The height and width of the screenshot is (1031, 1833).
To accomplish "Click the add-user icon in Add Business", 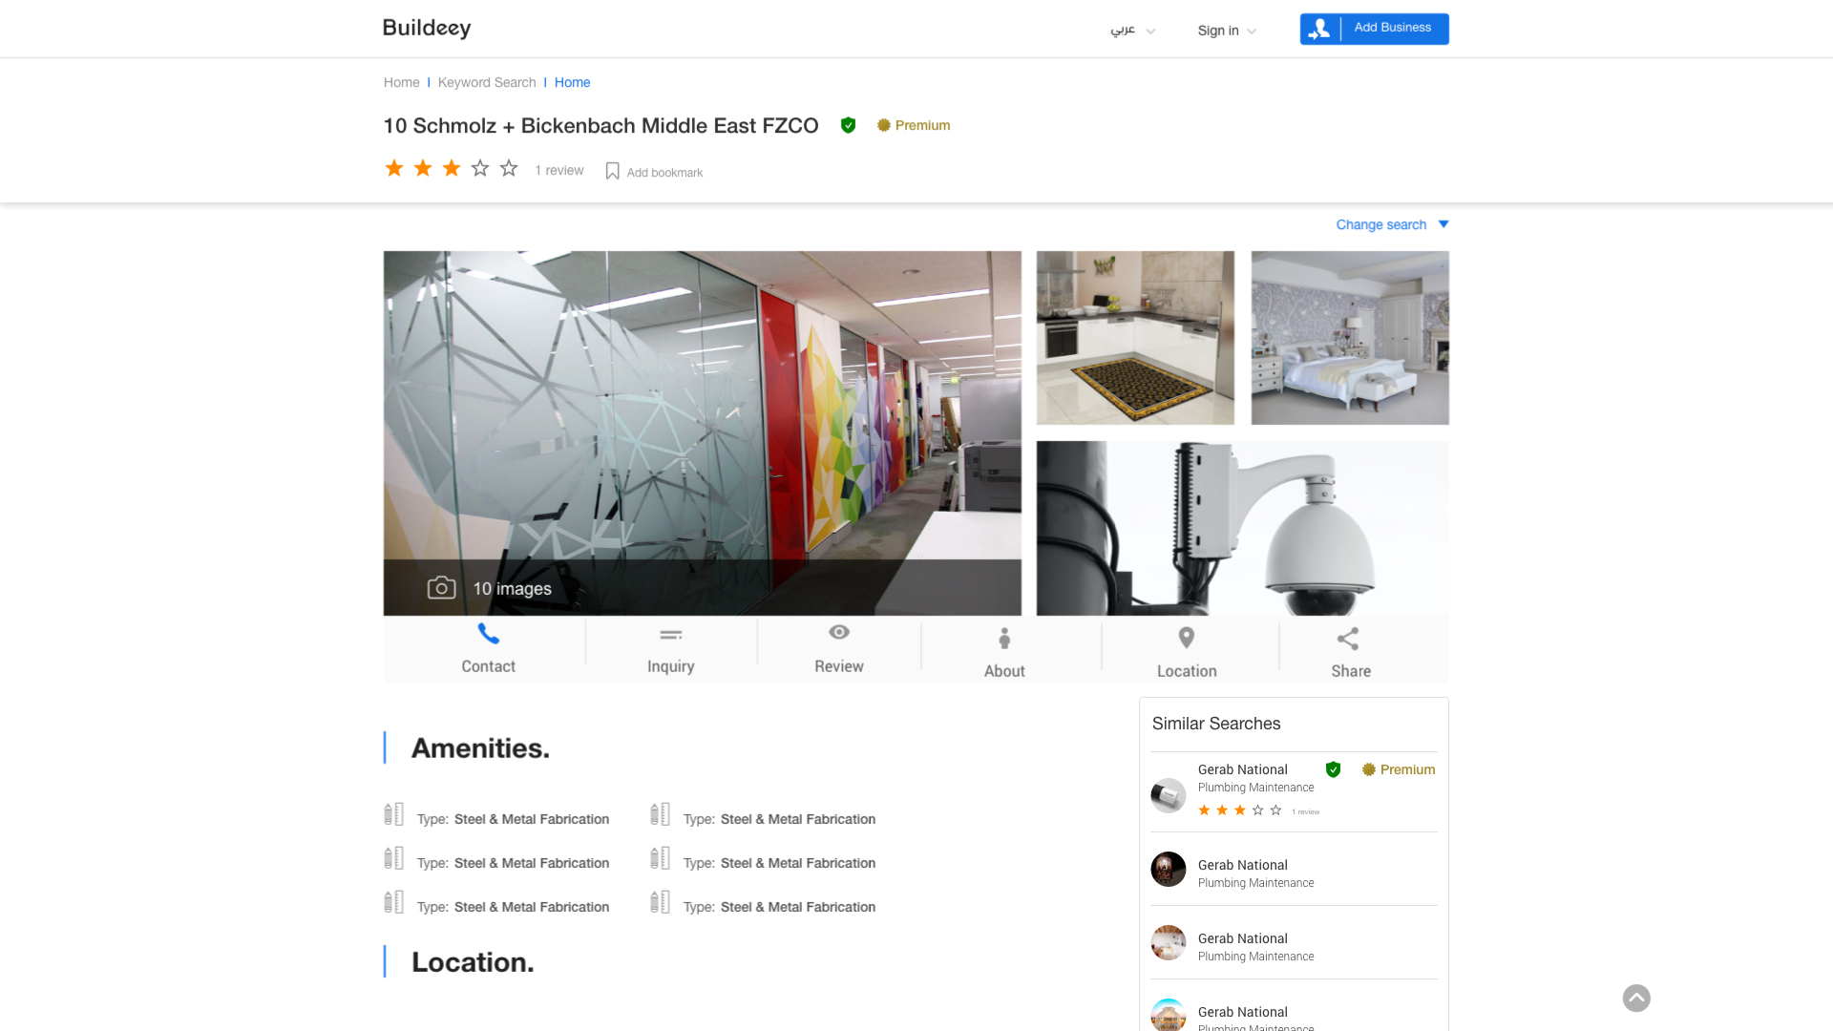I will 1319,29.
